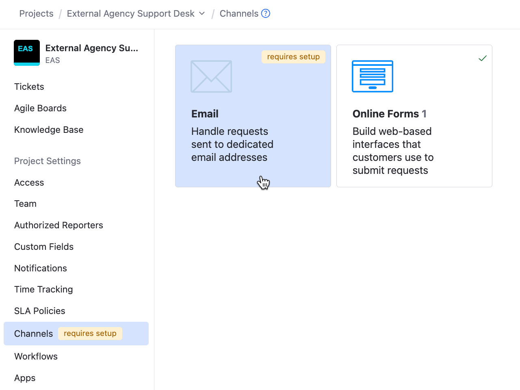Click the green checkmark on Online Forms
Screen dimensions: 520x390
click(x=483, y=58)
